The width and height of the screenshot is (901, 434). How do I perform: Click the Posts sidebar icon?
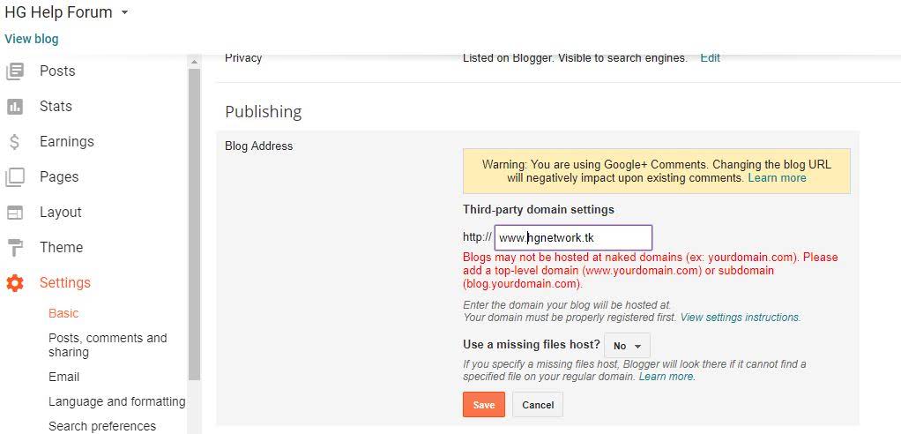coord(15,71)
